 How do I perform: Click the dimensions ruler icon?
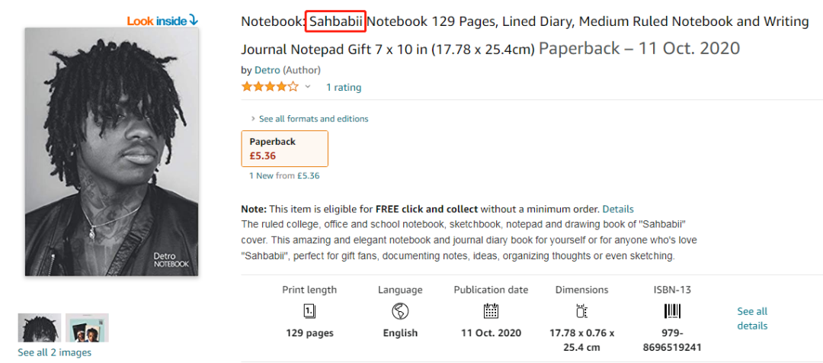(x=582, y=310)
